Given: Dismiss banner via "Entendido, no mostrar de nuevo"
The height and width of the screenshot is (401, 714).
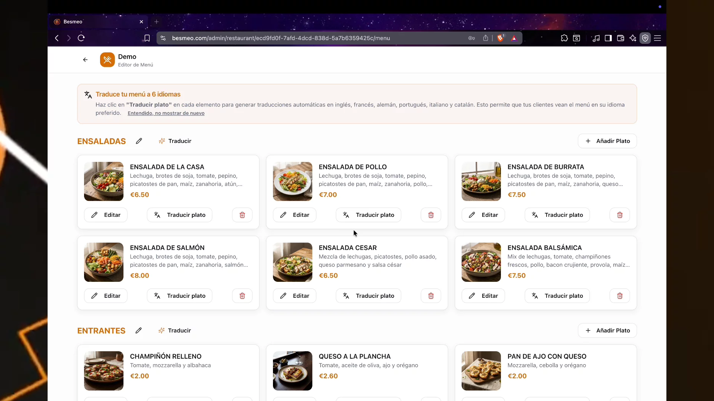Looking at the screenshot, I should coord(166,113).
